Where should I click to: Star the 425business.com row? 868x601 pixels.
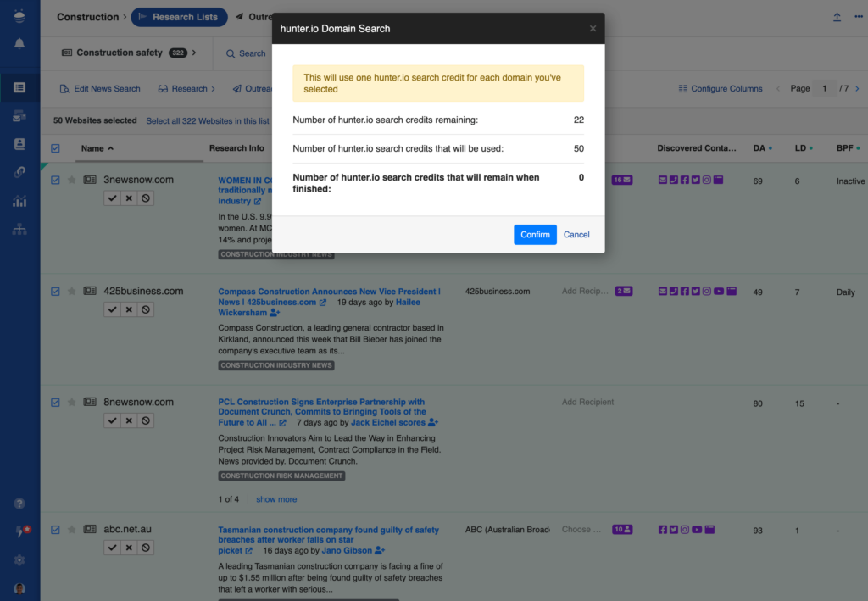(71, 291)
